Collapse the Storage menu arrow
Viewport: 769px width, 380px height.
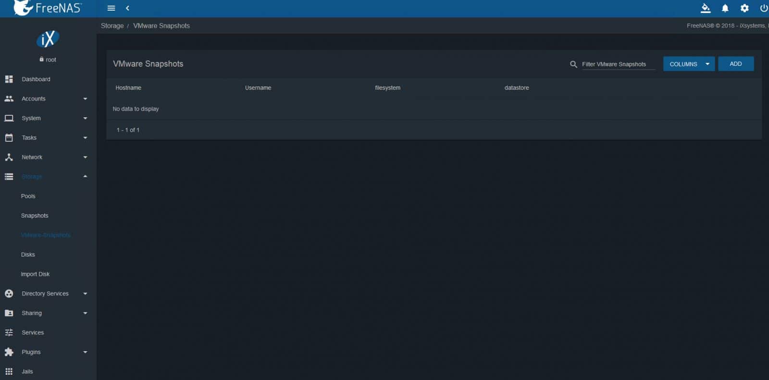(x=85, y=176)
